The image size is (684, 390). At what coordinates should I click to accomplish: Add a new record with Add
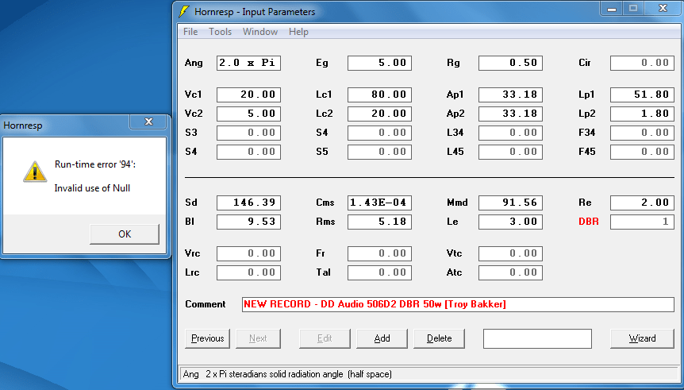(x=382, y=338)
